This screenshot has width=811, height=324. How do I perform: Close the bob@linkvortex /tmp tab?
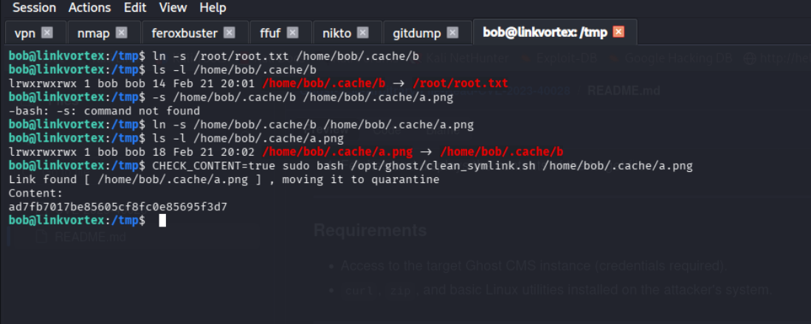pos(618,32)
